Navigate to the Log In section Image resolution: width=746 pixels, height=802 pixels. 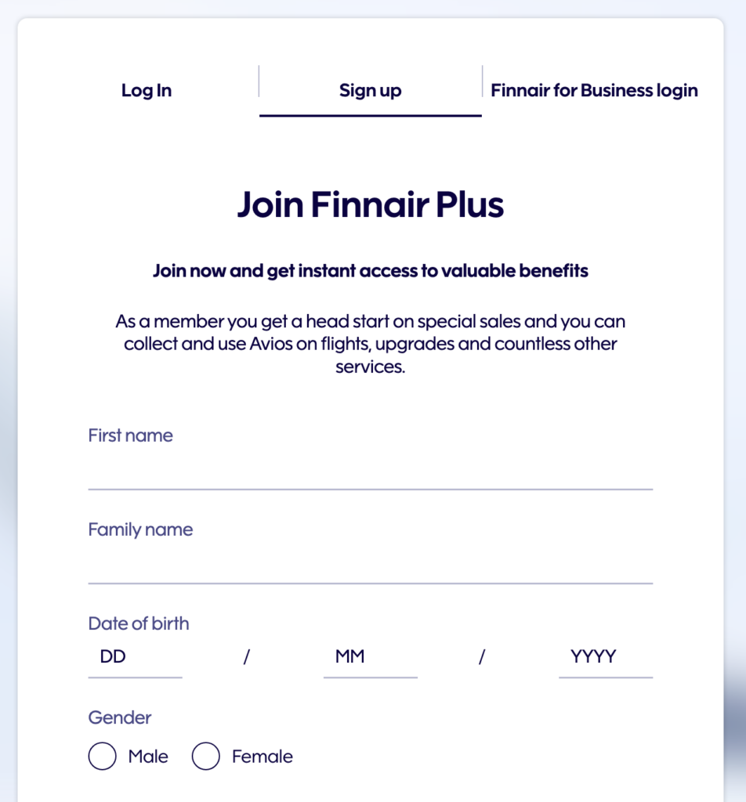146,90
